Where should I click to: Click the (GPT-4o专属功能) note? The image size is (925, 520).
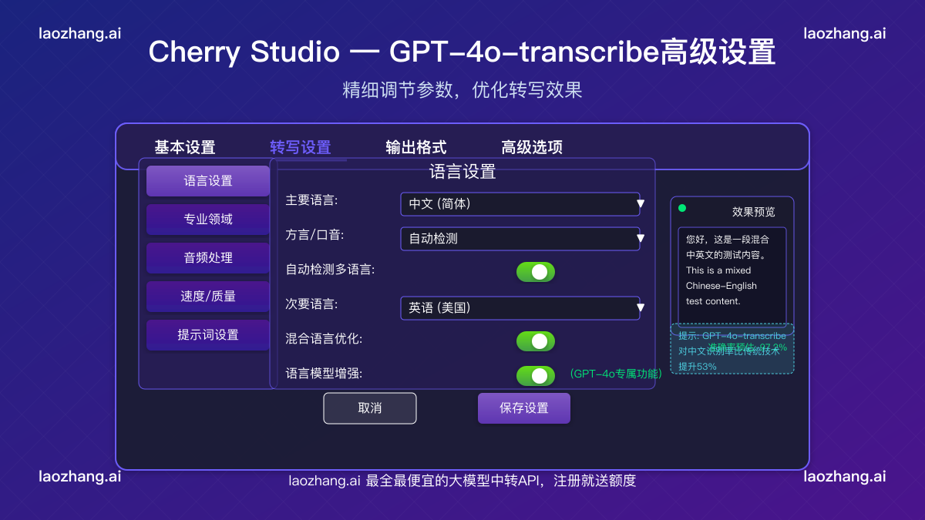615,374
